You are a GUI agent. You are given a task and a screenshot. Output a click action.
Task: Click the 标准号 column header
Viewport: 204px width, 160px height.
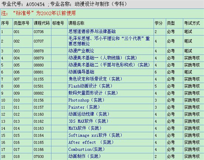(x=58, y=23)
